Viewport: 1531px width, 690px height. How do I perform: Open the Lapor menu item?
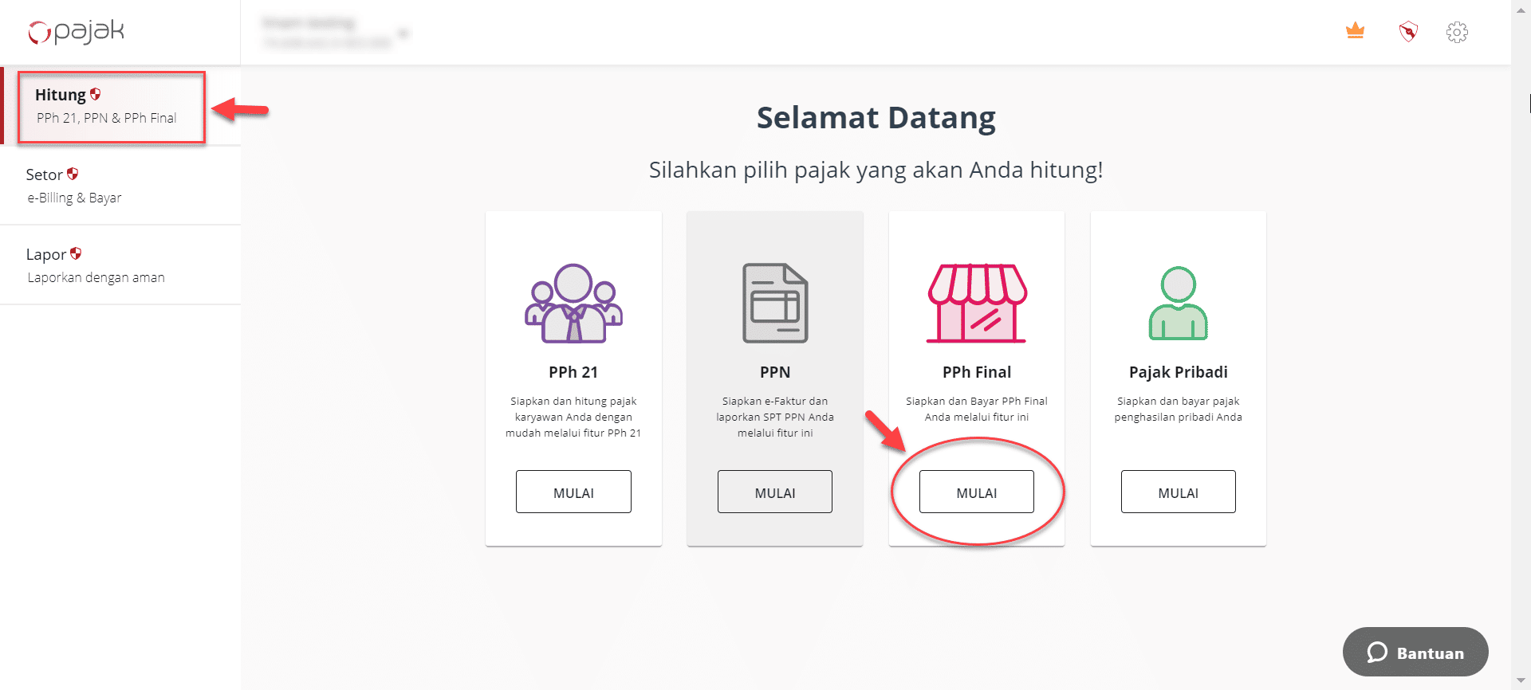pos(120,265)
